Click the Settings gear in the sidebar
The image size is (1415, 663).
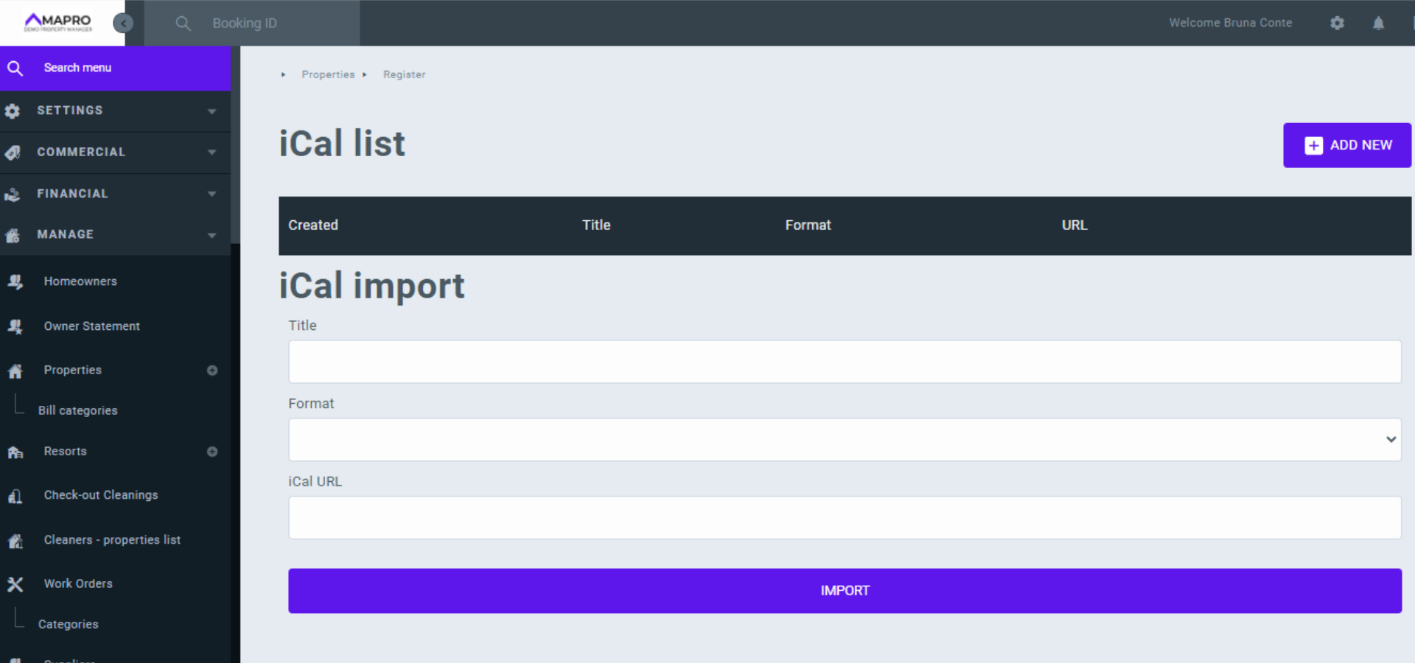13,110
